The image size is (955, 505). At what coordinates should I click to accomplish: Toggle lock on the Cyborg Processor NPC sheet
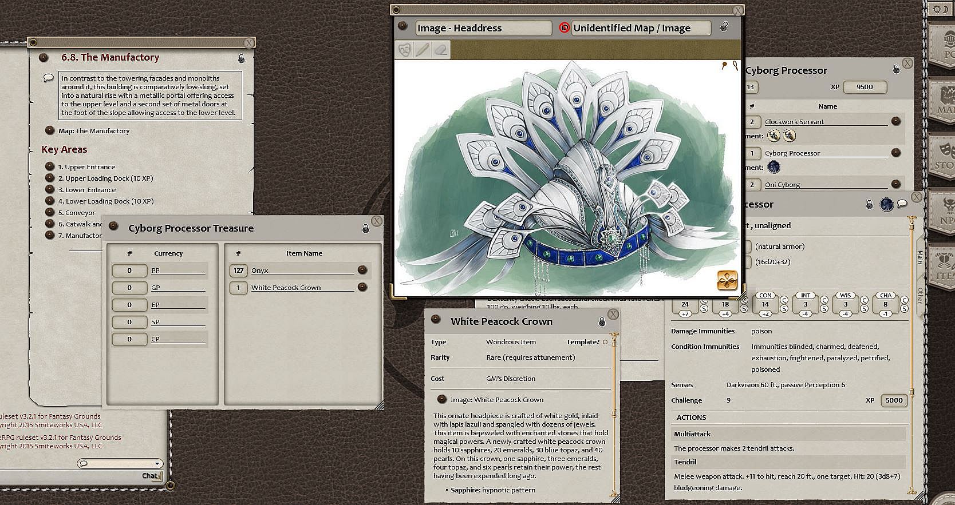pyautogui.click(x=870, y=204)
